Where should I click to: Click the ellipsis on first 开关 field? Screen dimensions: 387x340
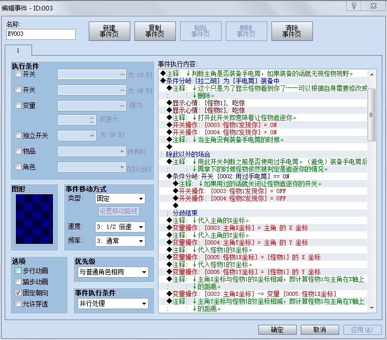[122, 75]
